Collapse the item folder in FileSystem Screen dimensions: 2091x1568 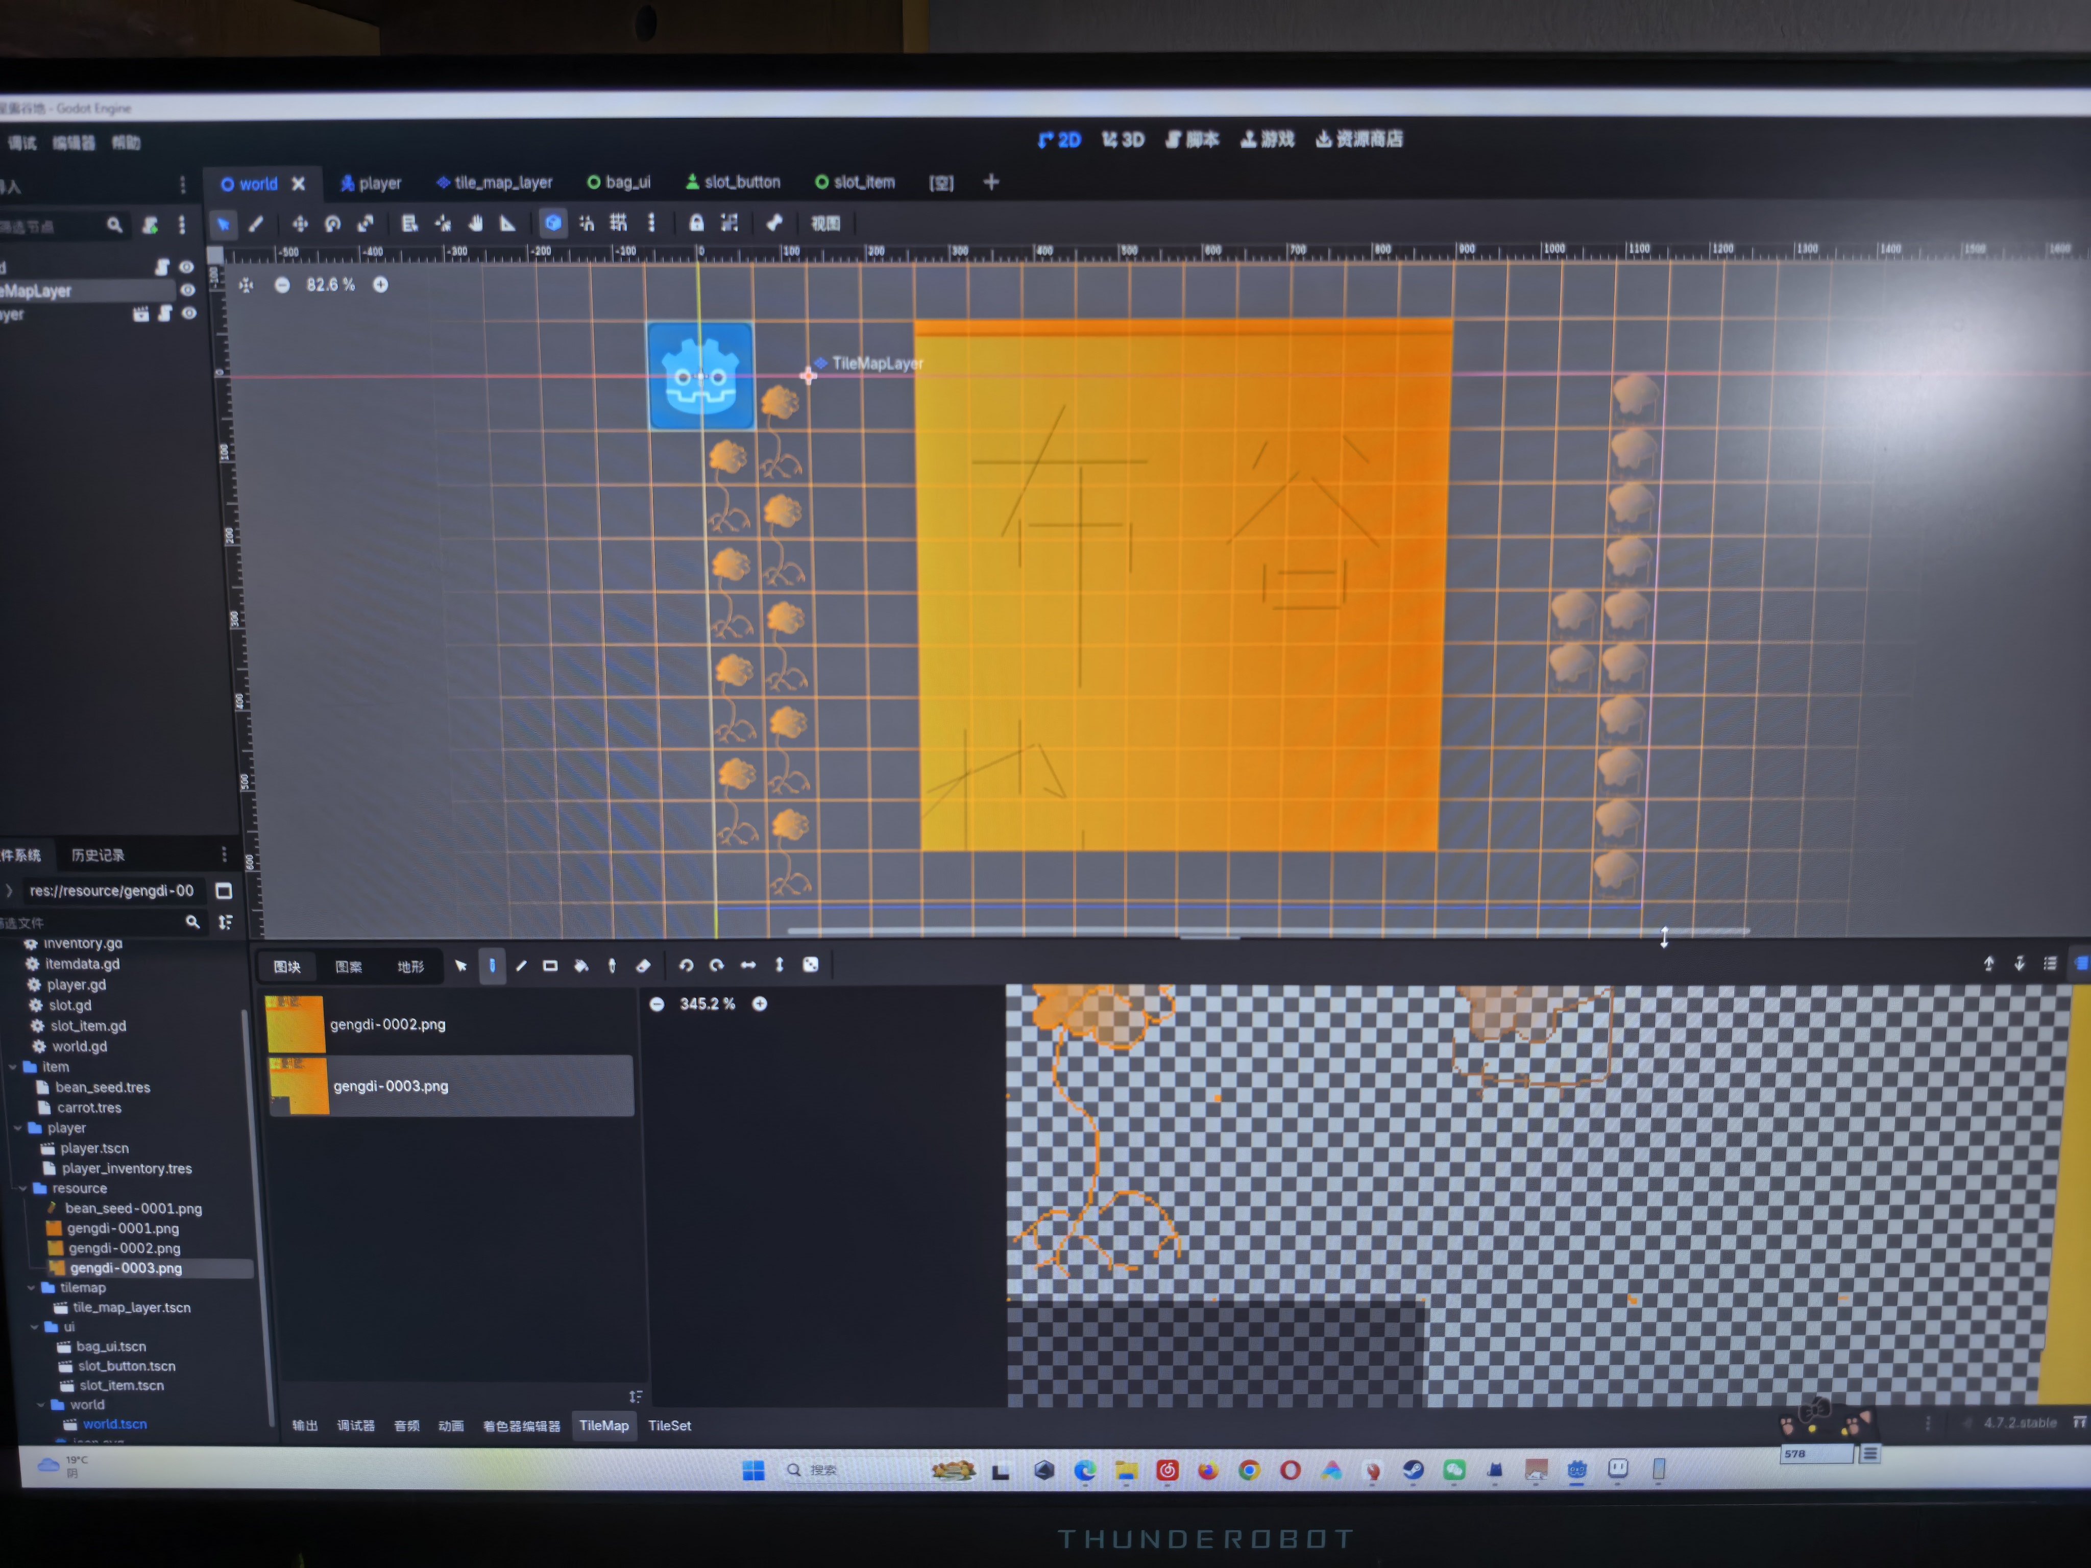coord(12,1067)
